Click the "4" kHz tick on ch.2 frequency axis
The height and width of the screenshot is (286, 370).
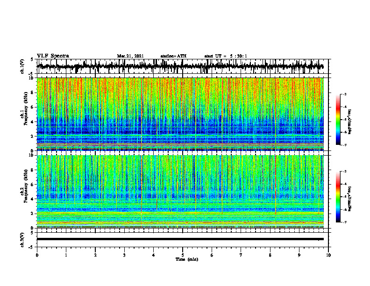click(33, 199)
